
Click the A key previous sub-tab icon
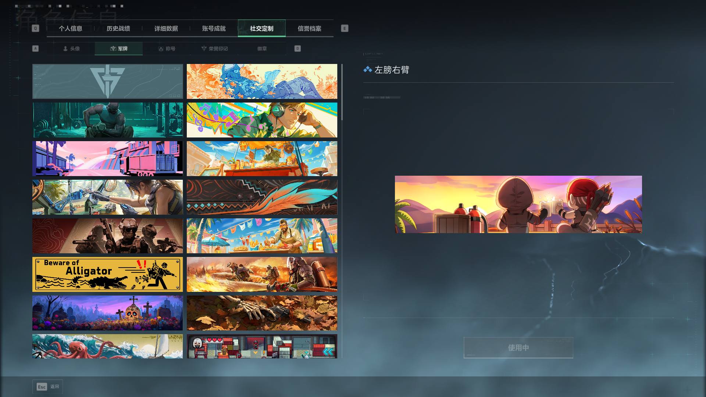pyautogui.click(x=35, y=49)
